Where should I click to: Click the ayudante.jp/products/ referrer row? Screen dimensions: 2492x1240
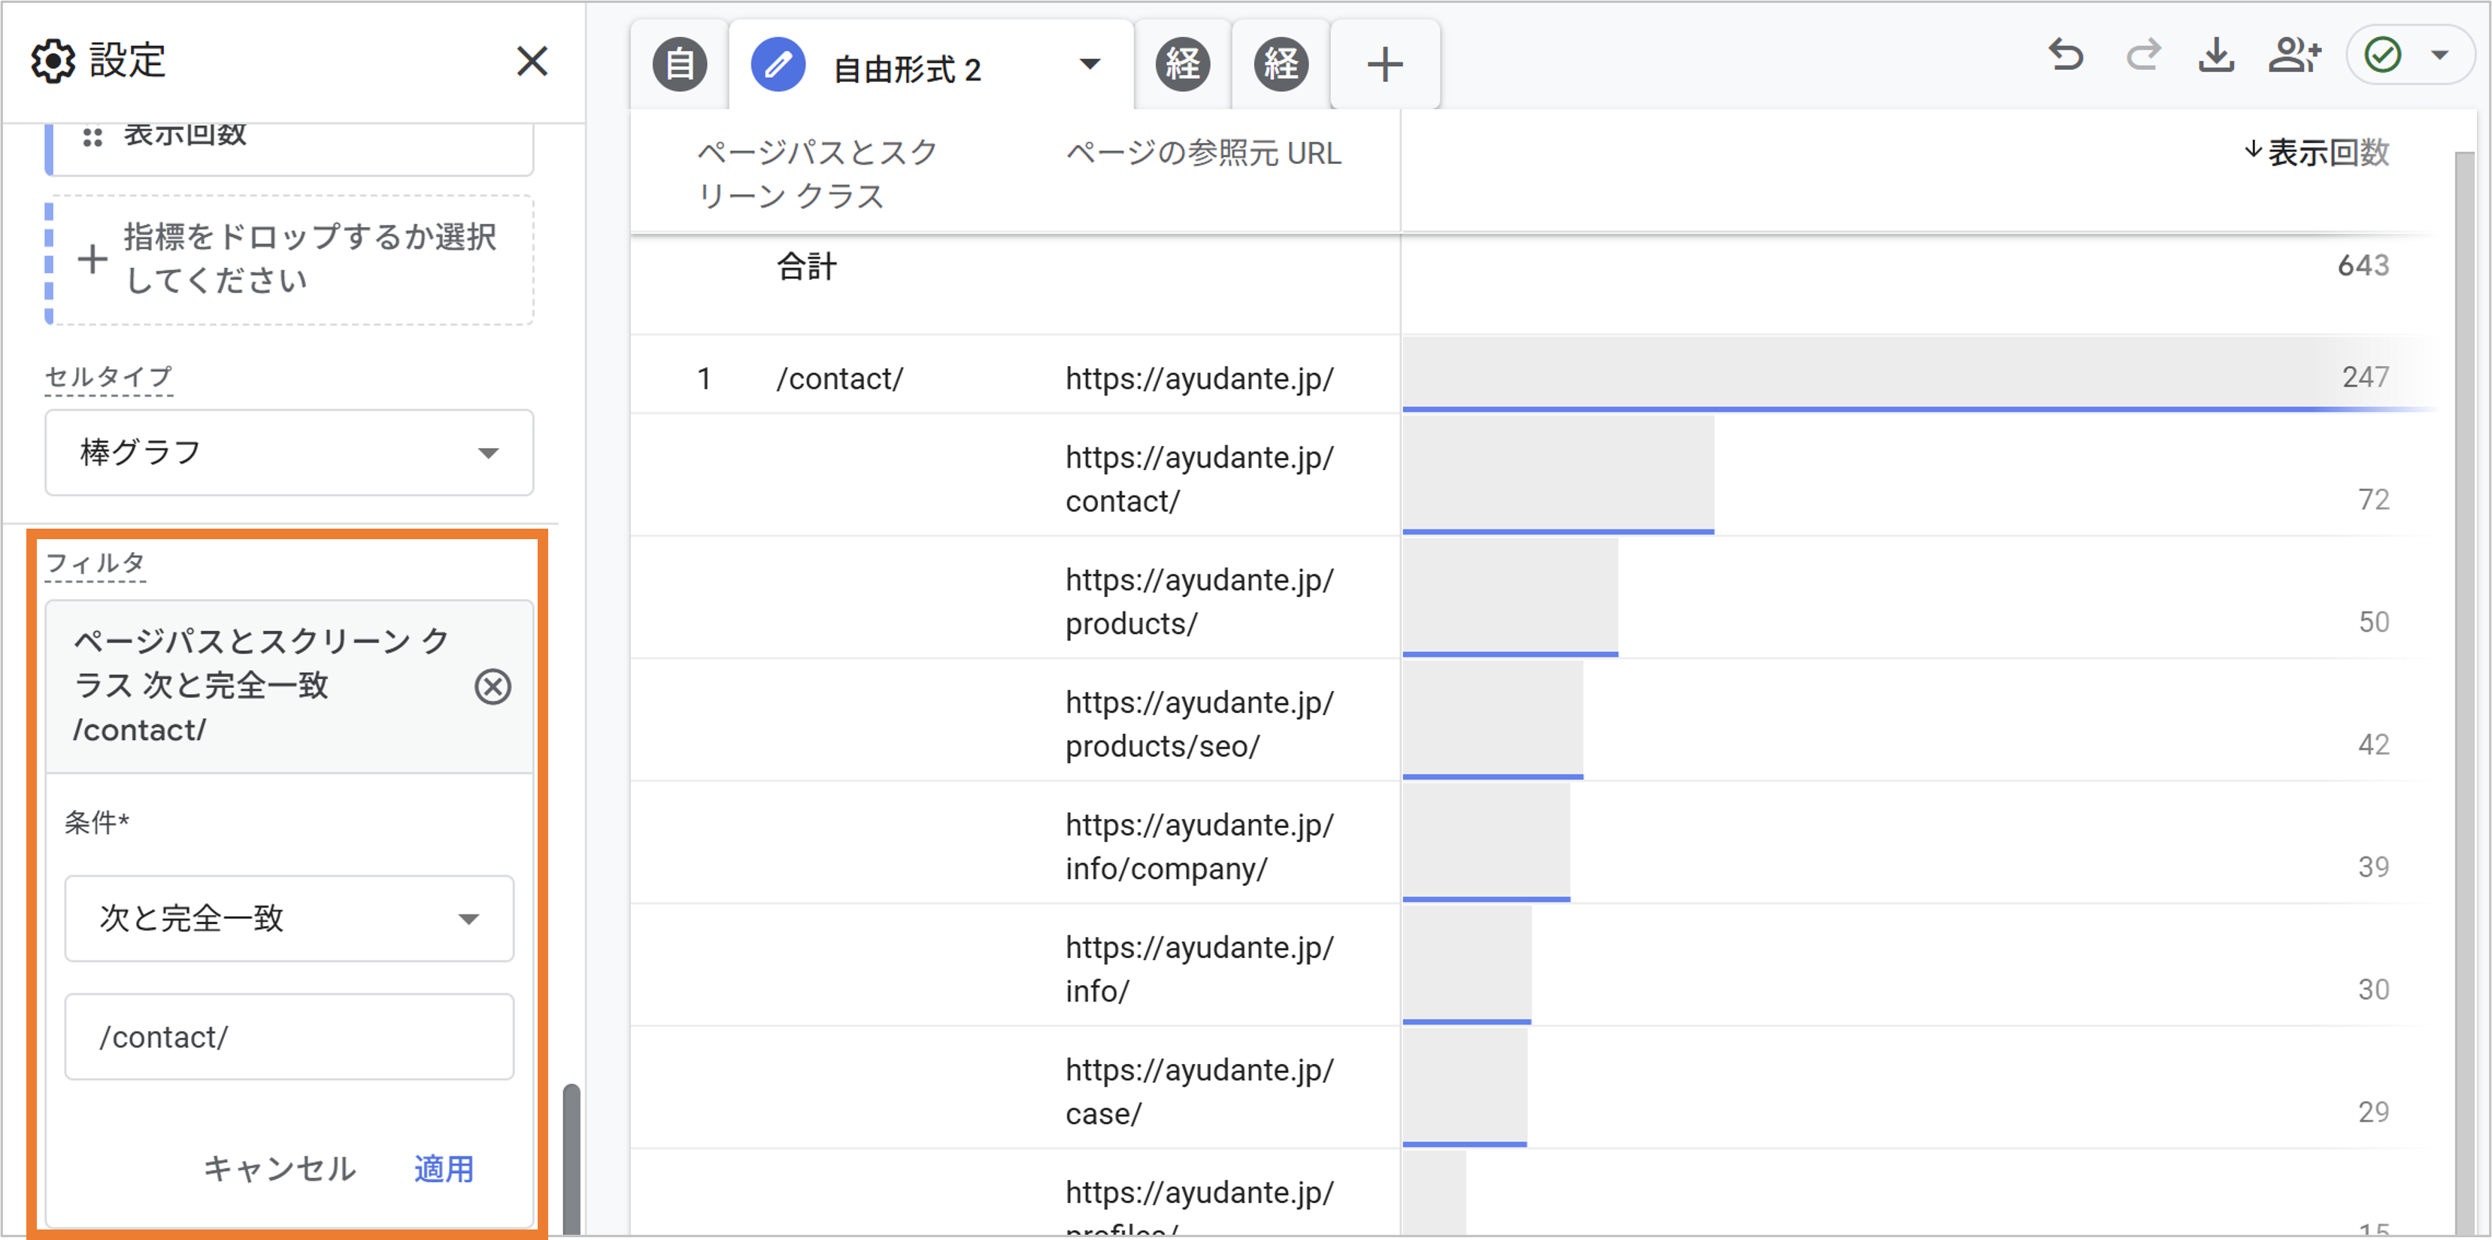(1199, 601)
